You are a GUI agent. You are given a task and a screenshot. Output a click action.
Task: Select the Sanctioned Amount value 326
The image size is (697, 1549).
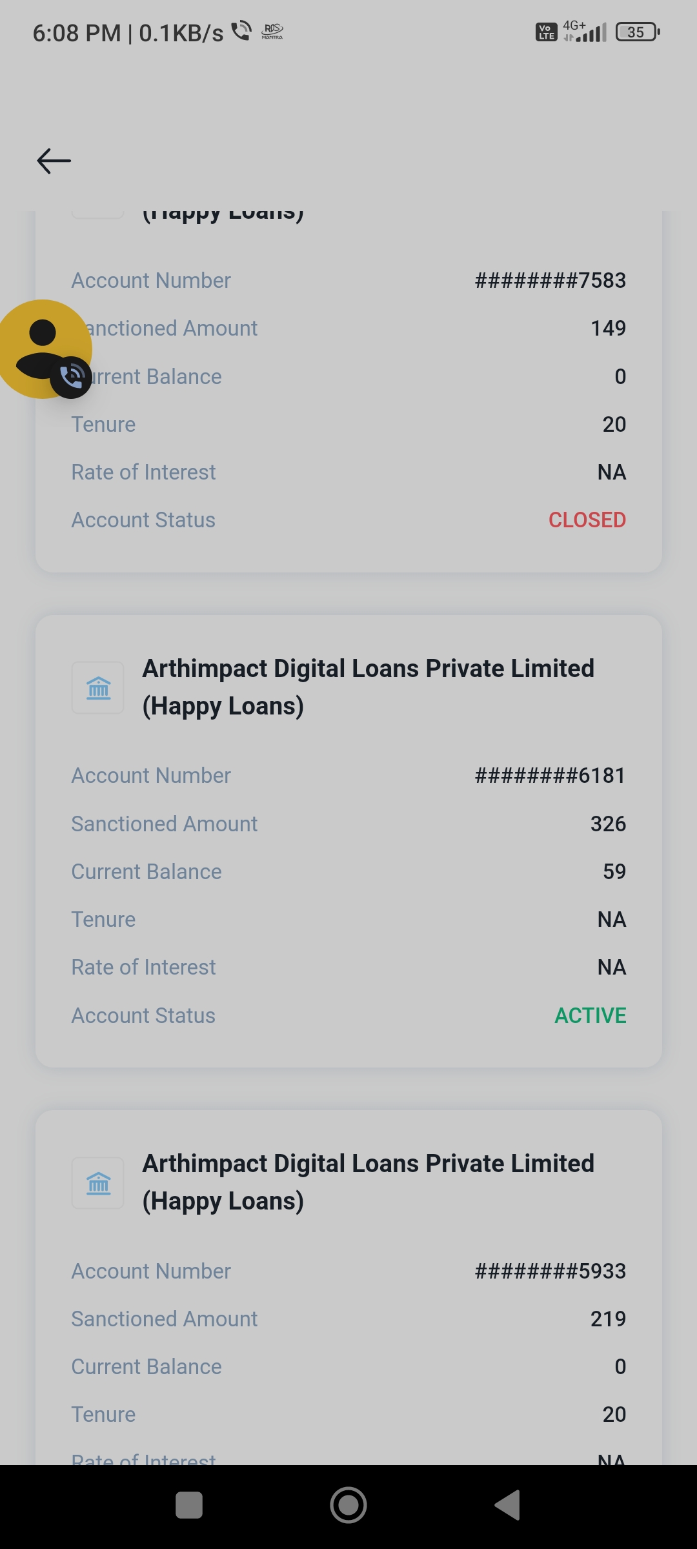coord(608,824)
